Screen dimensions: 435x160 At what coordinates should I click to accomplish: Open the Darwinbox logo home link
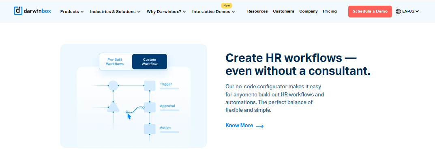pyautogui.click(x=32, y=11)
